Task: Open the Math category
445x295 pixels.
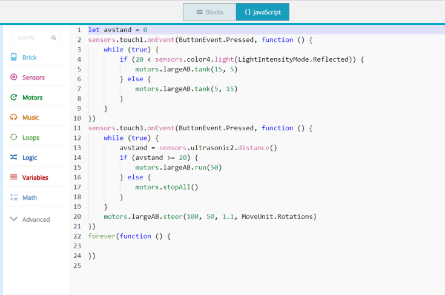Action: (36, 197)
